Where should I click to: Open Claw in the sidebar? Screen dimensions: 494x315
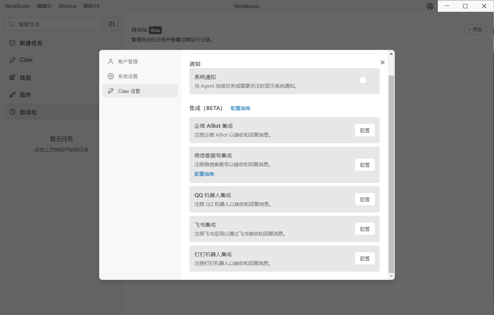(26, 60)
